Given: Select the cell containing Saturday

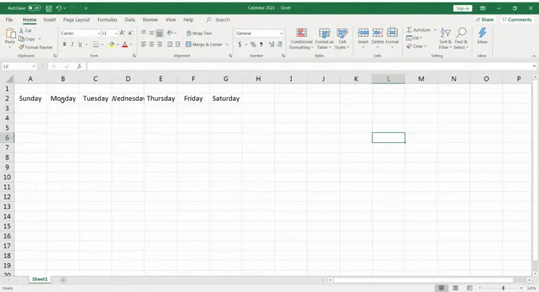Looking at the screenshot, I should pyautogui.click(x=226, y=99).
